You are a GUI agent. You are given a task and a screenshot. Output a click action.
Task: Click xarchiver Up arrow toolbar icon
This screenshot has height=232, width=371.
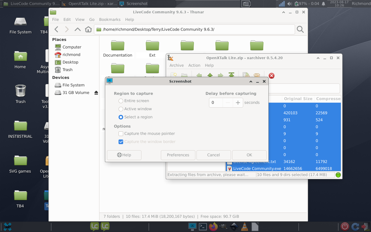[x=210, y=75]
